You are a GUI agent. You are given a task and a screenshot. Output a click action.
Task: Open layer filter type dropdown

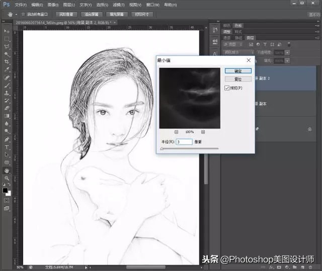point(233,44)
